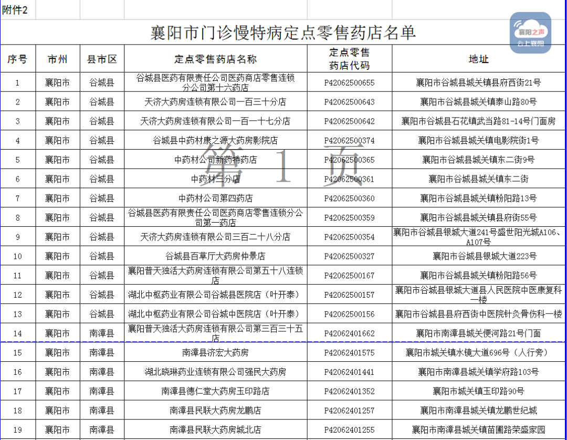Click address 襄阳市南漳县城关便河路21号门面
The width and height of the screenshot is (567, 440).
[478, 333]
